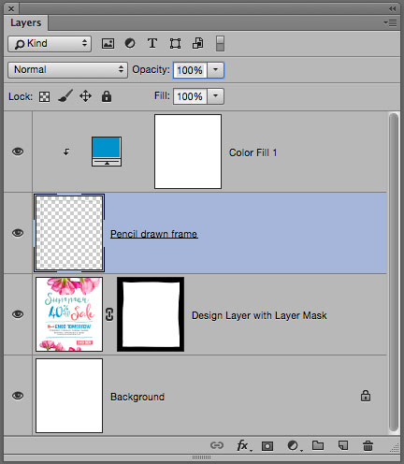Click the Opacity value field
The height and width of the screenshot is (464, 404).
tap(190, 70)
